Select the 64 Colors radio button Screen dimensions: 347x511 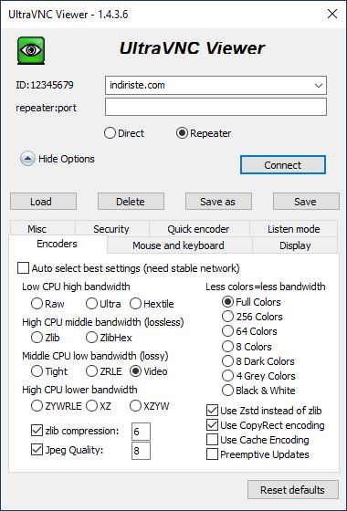click(x=227, y=331)
